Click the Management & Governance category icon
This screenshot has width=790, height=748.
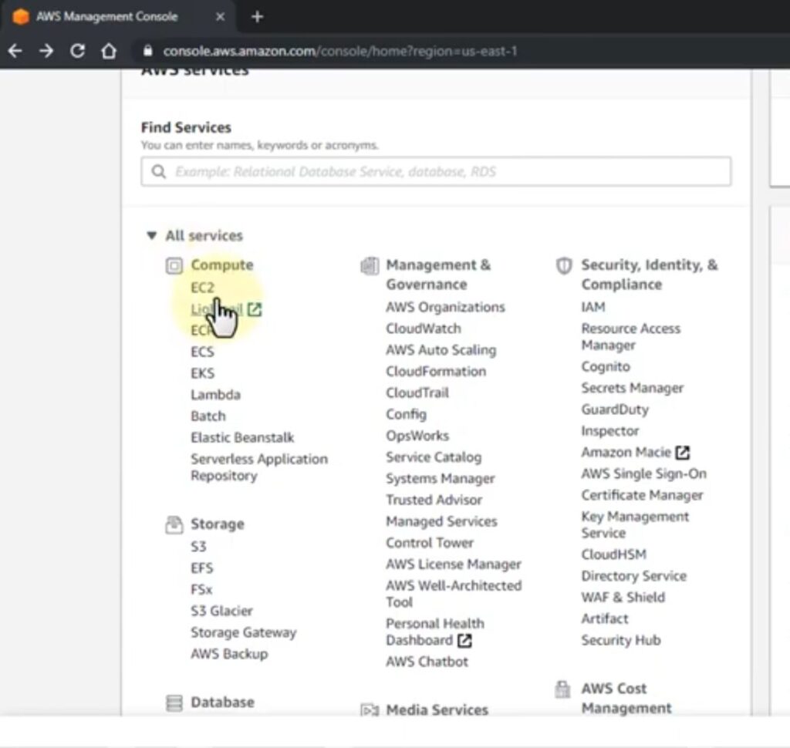point(370,266)
